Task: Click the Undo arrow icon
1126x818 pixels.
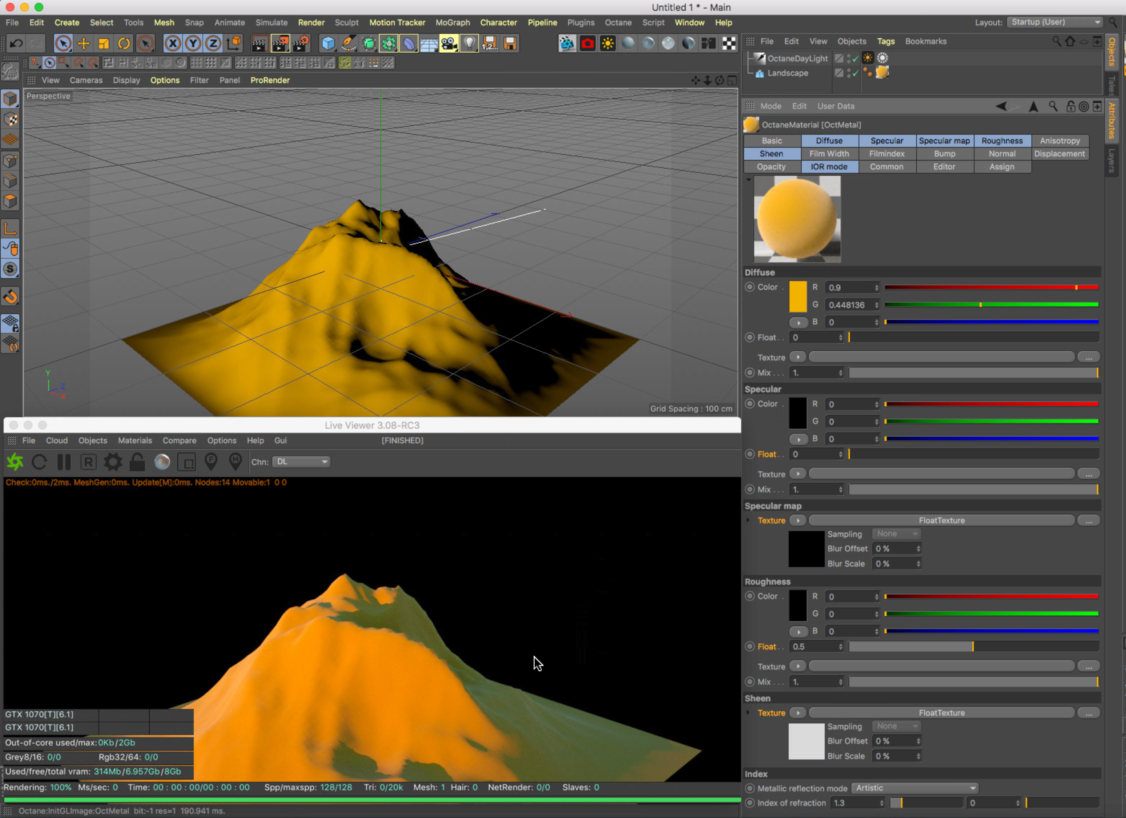Action: [16, 44]
